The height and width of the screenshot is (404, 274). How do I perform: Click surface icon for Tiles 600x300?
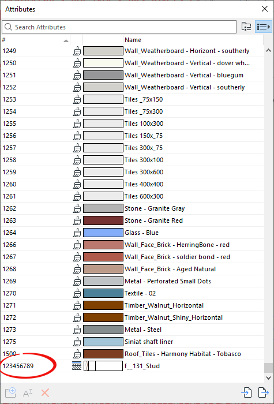pos(77,196)
